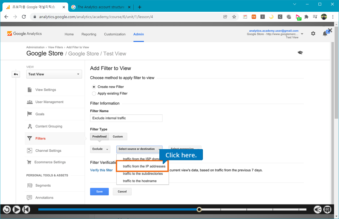This screenshot has width=339, height=219.
Task: Click the Save button
Action: pos(99,192)
